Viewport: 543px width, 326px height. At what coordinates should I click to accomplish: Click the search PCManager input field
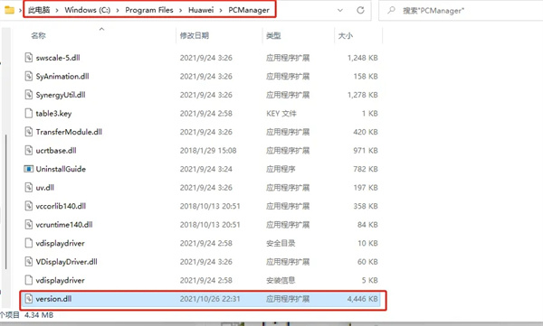[461, 10]
